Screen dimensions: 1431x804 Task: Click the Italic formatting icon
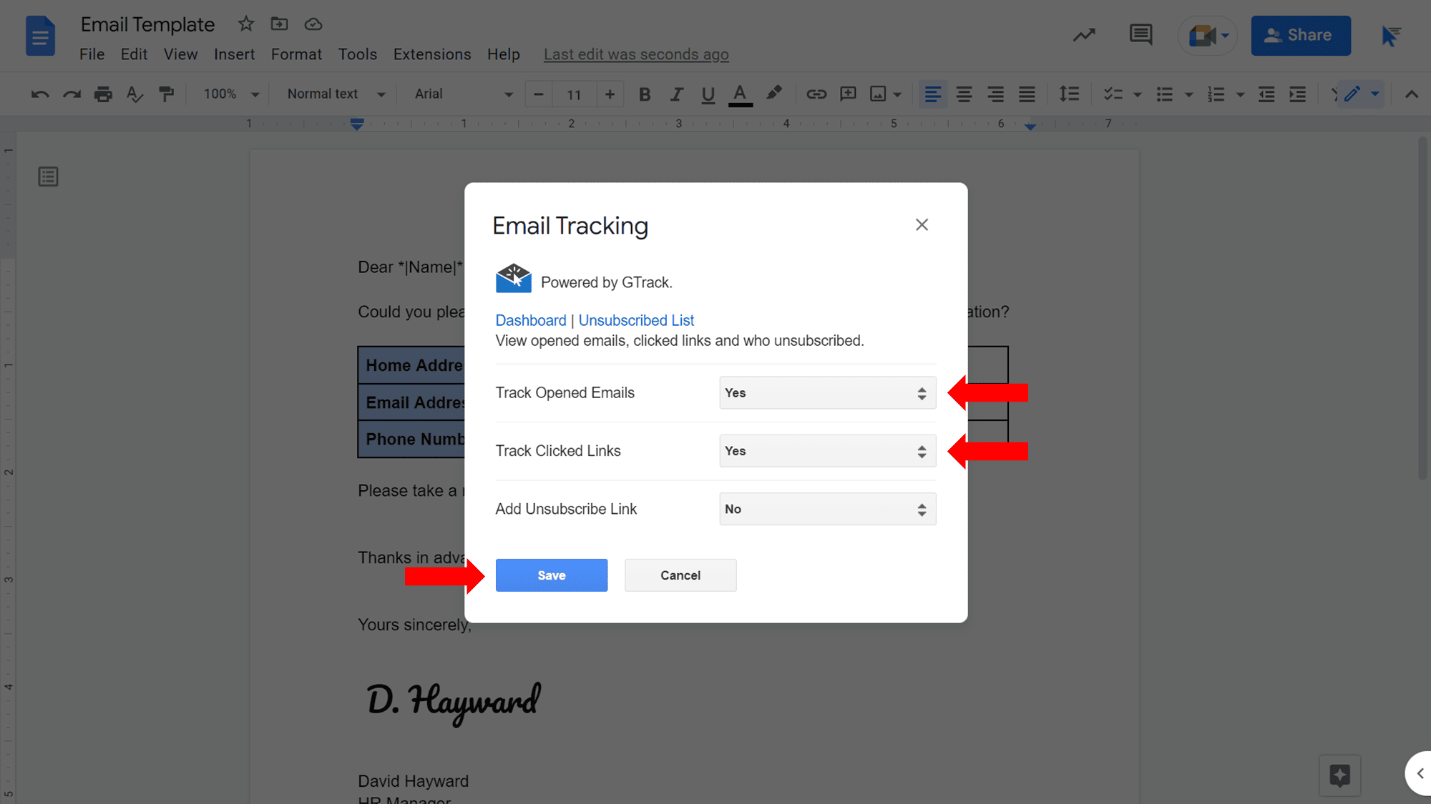(676, 94)
